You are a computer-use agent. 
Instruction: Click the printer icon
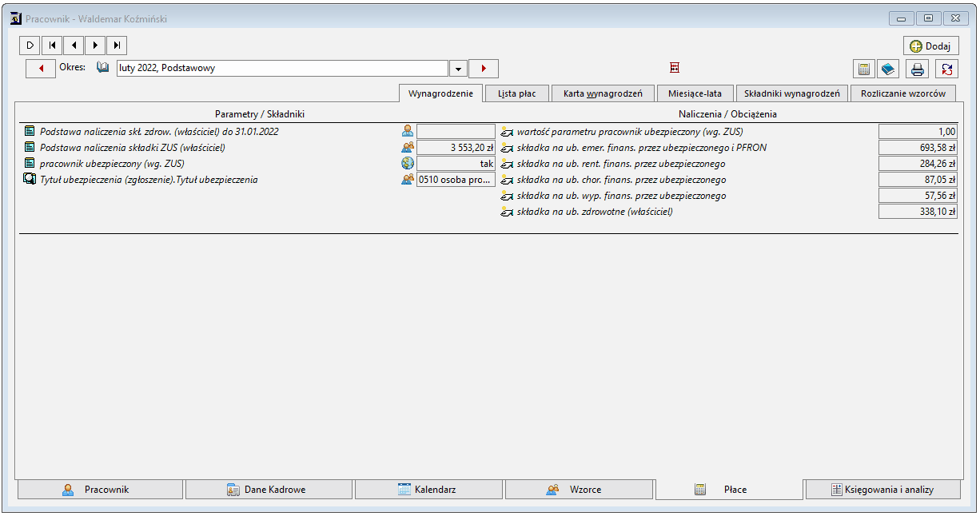point(918,69)
